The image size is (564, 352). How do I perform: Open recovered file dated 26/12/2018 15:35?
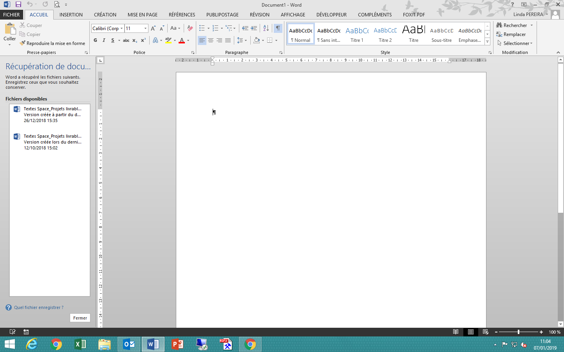(x=50, y=115)
